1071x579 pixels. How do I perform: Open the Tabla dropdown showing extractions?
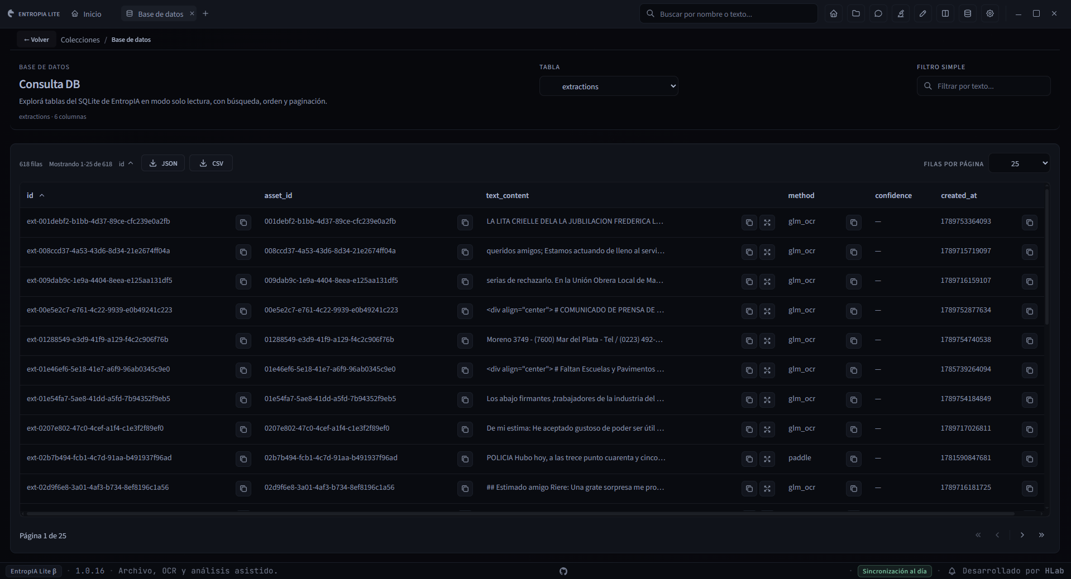(x=609, y=86)
